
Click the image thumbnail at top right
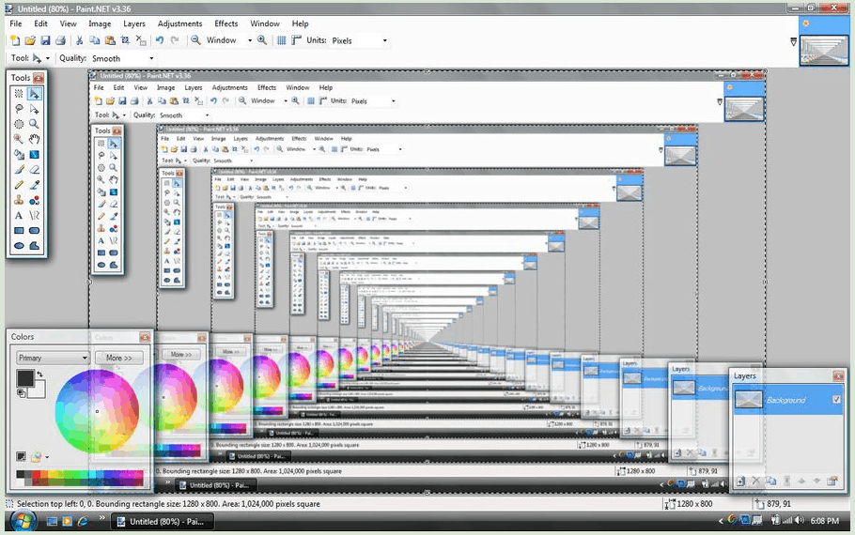tap(823, 51)
